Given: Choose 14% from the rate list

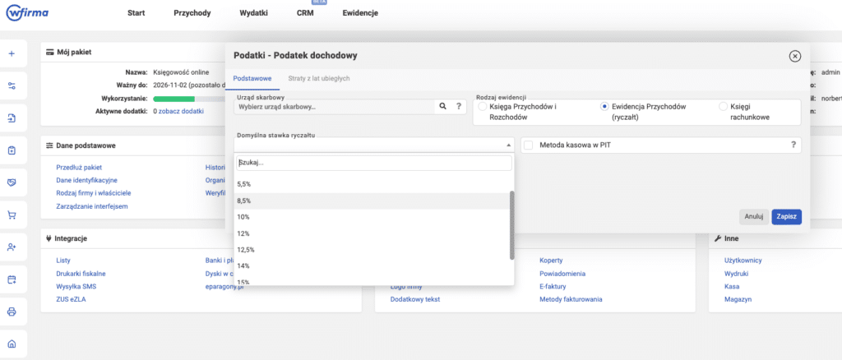Looking at the screenshot, I should (372, 265).
